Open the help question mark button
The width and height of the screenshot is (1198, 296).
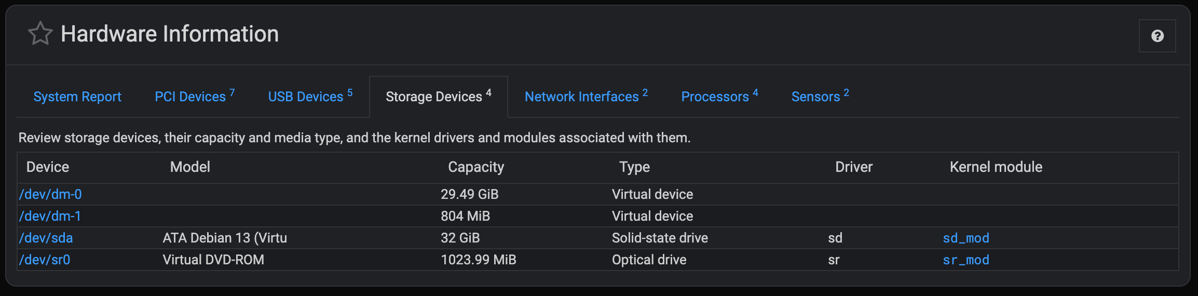(x=1157, y=36)
